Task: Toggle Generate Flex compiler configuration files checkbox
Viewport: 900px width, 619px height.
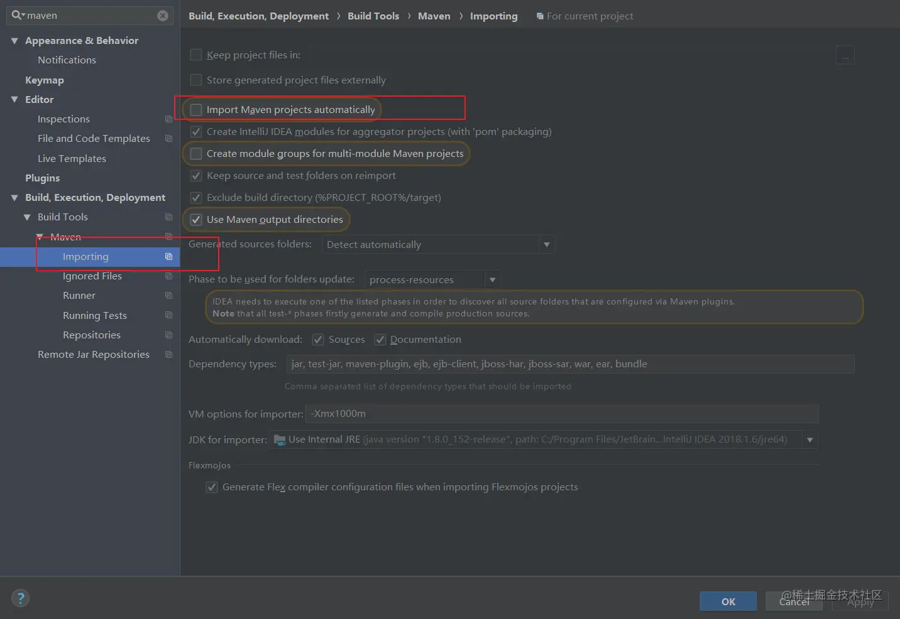Action: pyautogui.click(x=212, y=487)
